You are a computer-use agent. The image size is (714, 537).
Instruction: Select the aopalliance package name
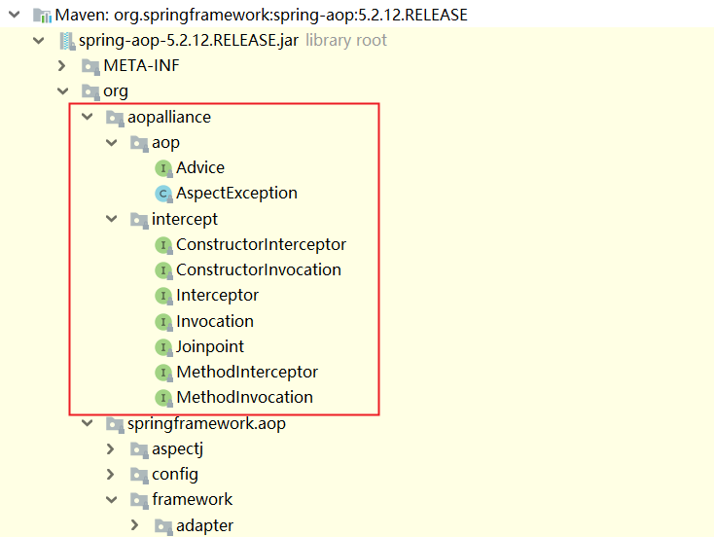pos(169,118)
